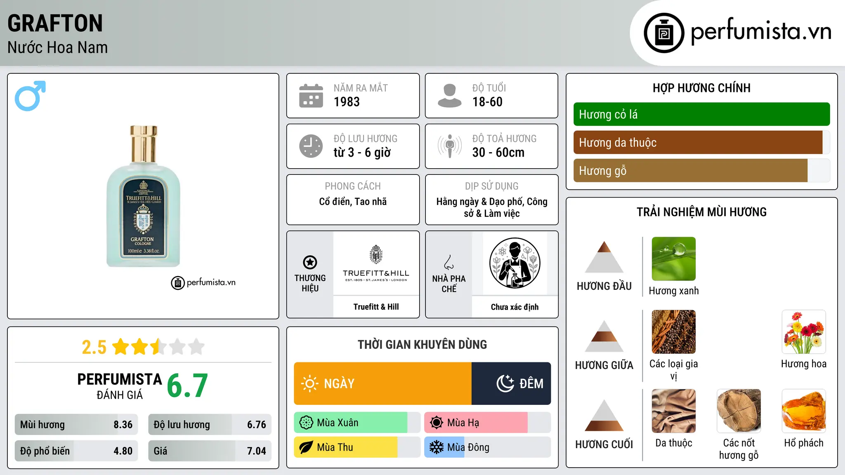Click the Giá 7.04 score bar

tap(210, 451)
